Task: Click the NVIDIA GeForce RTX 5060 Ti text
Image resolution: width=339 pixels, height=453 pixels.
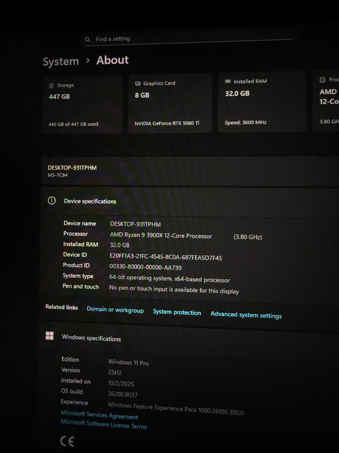Action: coord(167,123)
